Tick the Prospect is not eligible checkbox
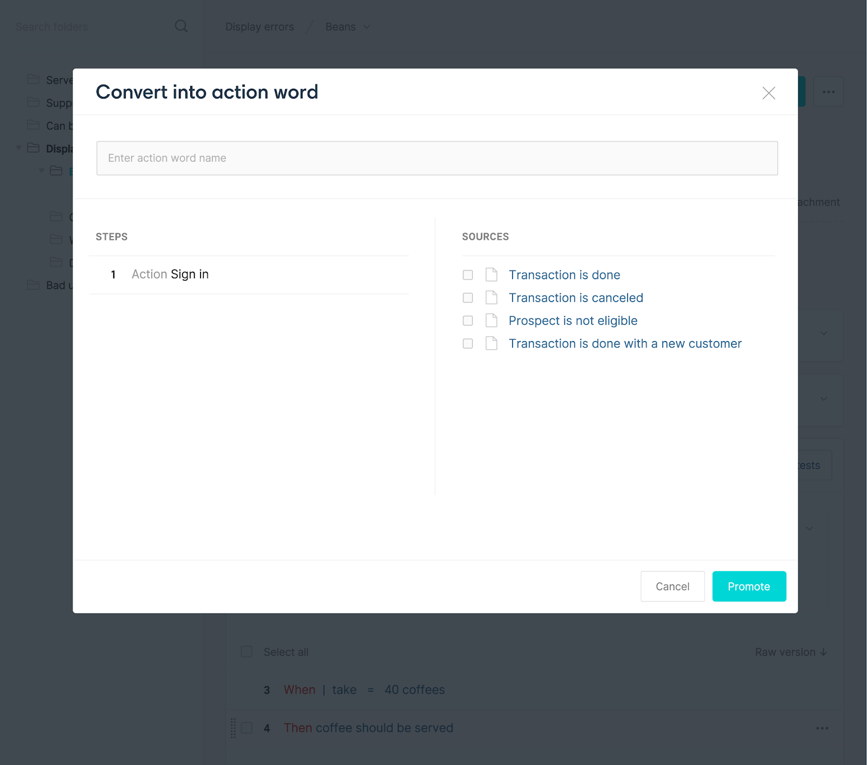This screenshot has height=765, width=867. (x=468, y=321)
